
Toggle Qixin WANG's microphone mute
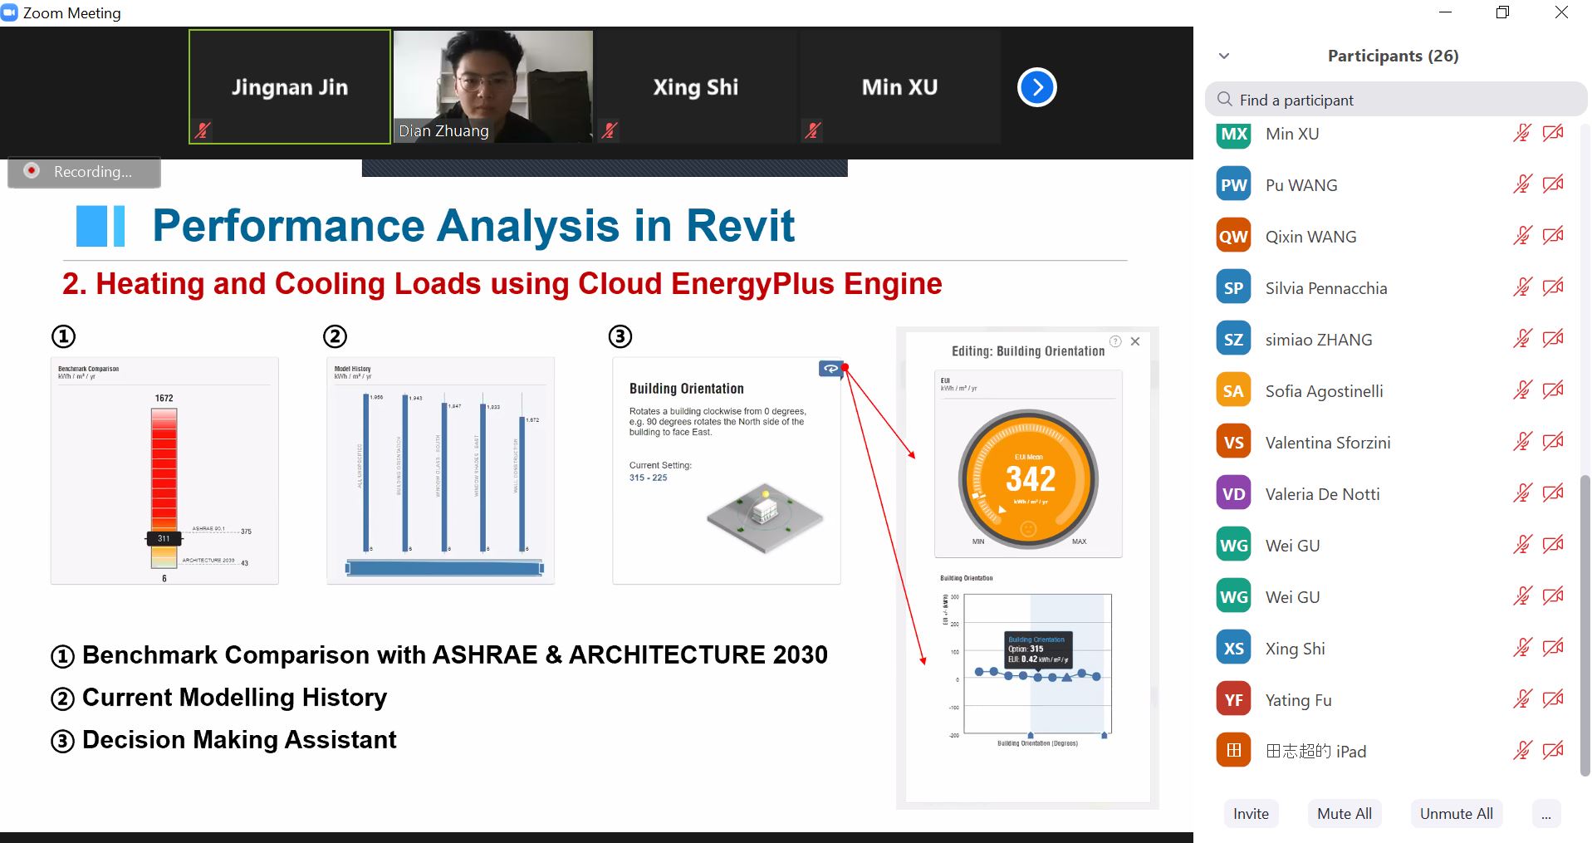pos(1521,237)
